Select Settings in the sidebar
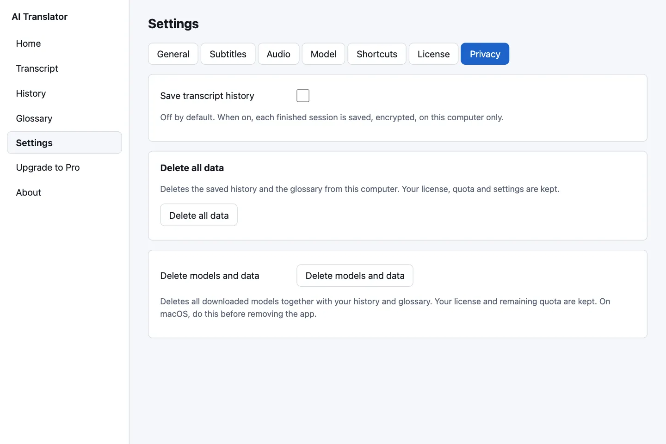666x444 pixels. (64, 142)
